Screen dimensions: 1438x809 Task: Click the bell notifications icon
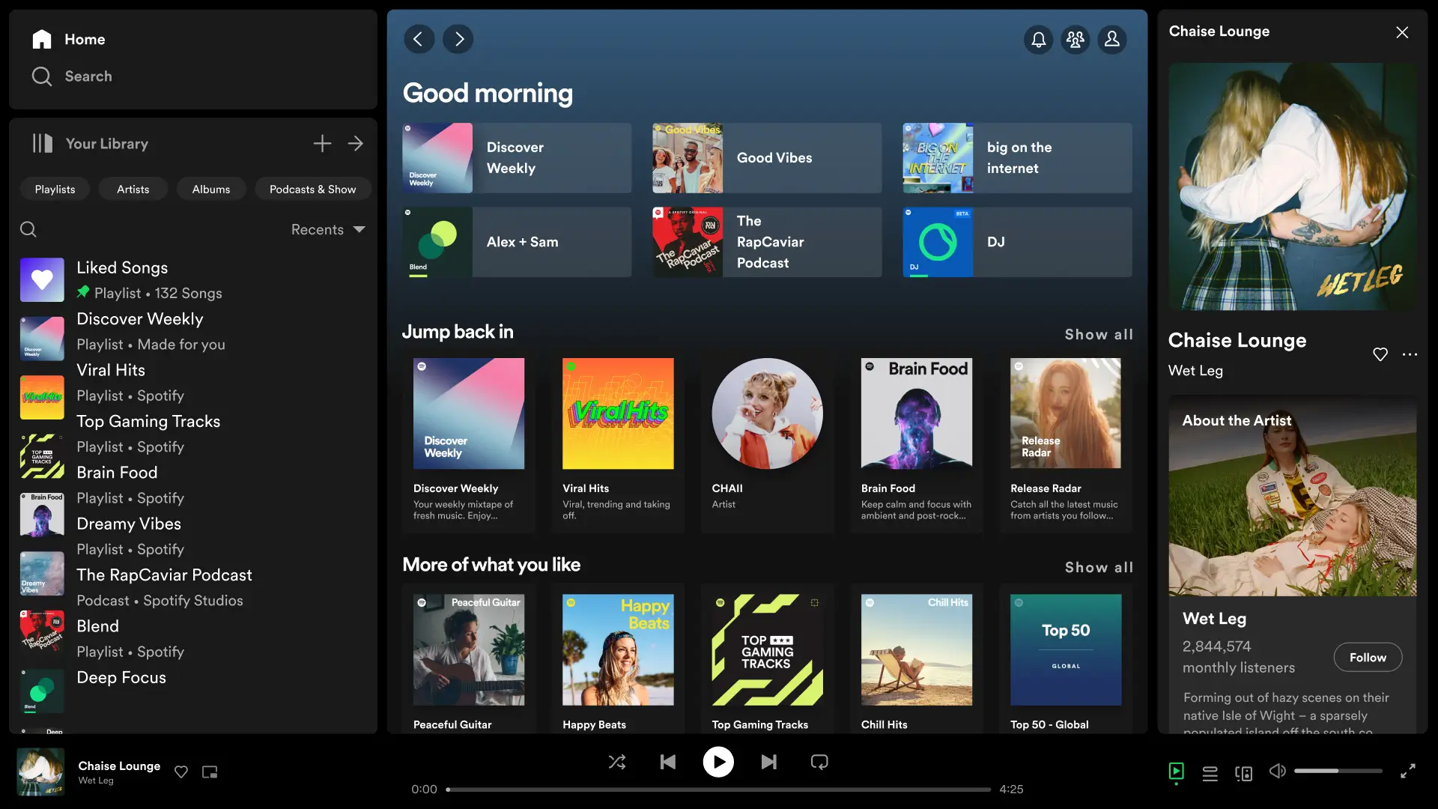tap(1039, 37)
